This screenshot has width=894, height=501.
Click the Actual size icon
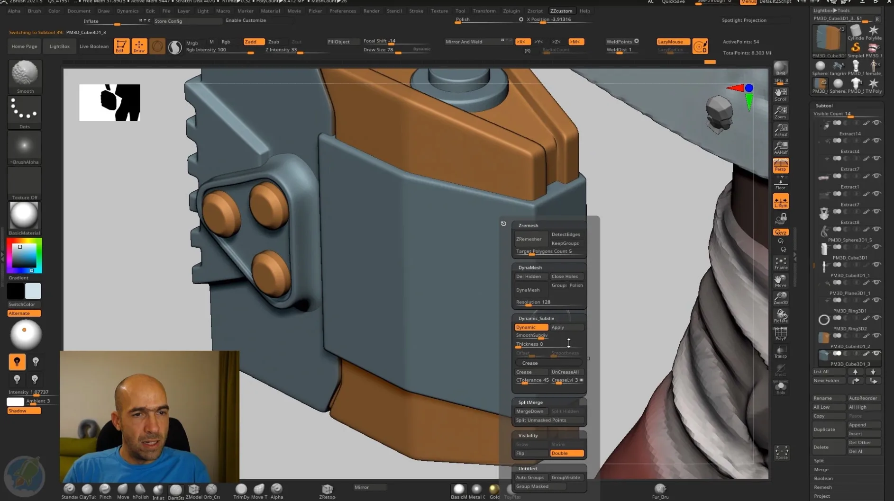click(x=781, y=130)
